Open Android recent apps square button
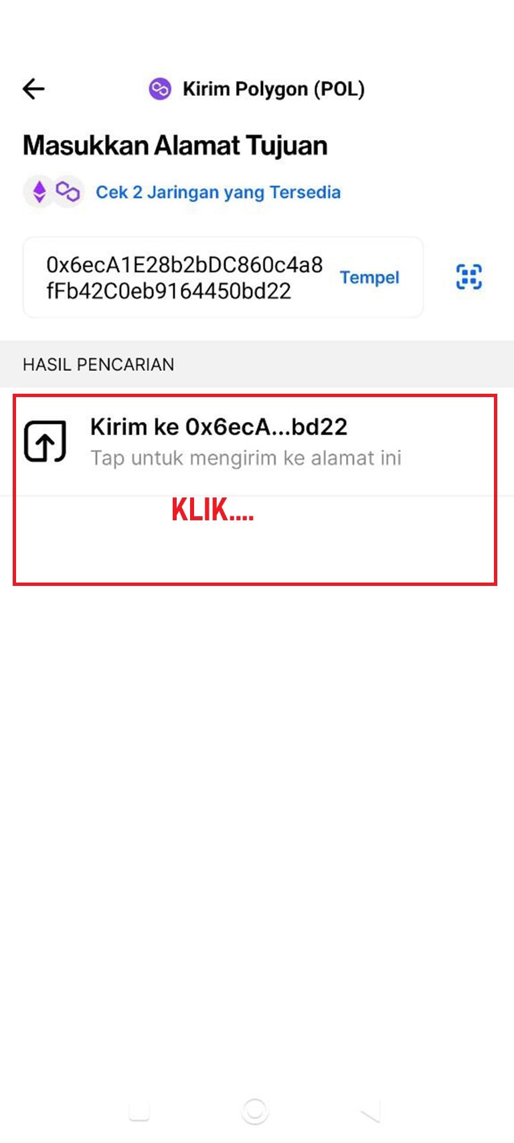Image resolution: width=514 pixels, height=1143 pixels. pyautogui.click(x=139, y=1112)
